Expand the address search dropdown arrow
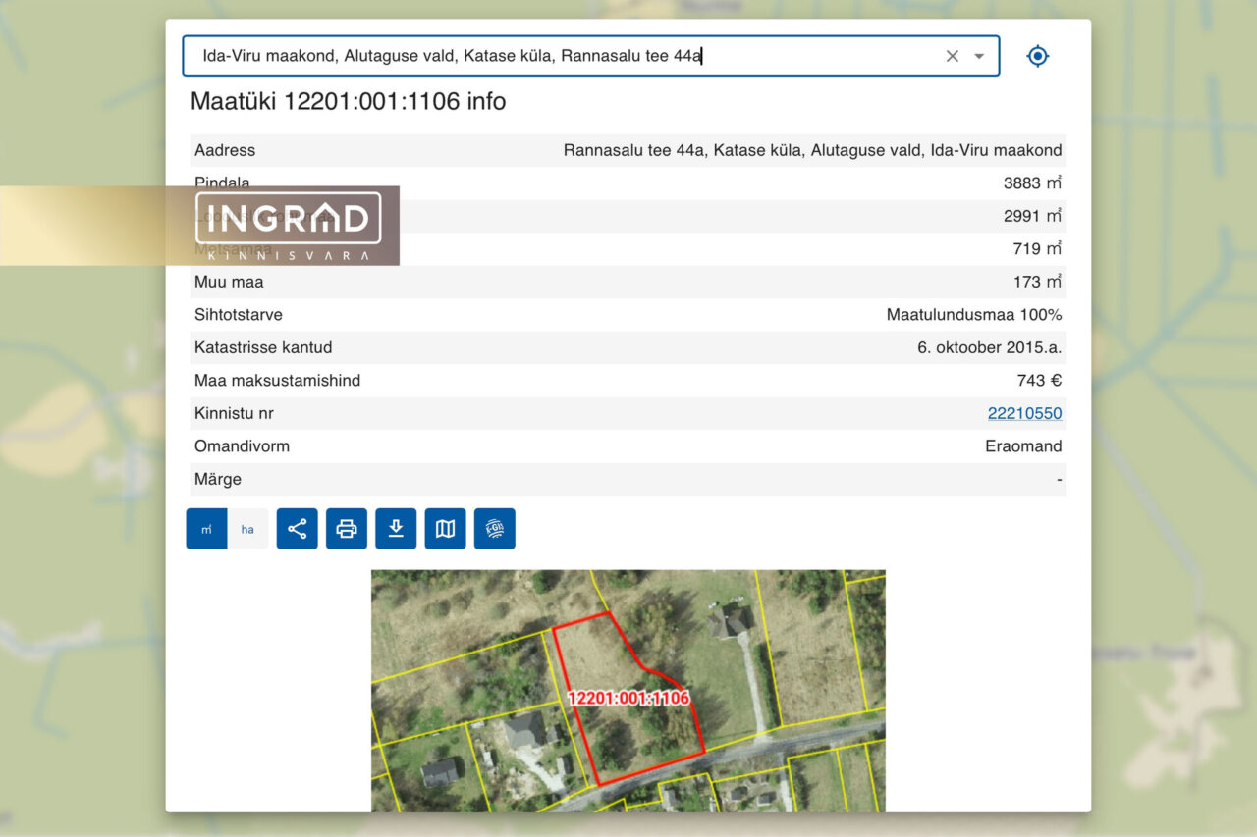 click(x=979, y=56)
